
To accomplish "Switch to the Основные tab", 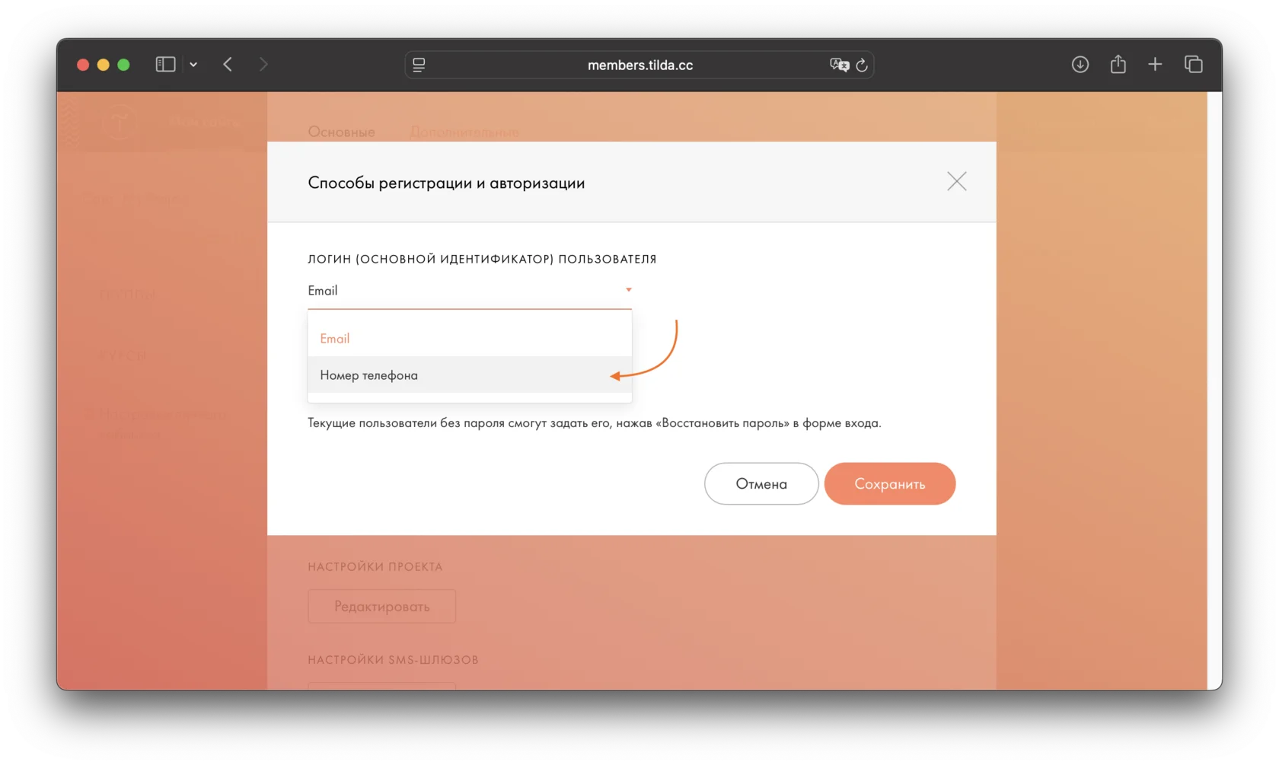I will click(x=341, y=132).
